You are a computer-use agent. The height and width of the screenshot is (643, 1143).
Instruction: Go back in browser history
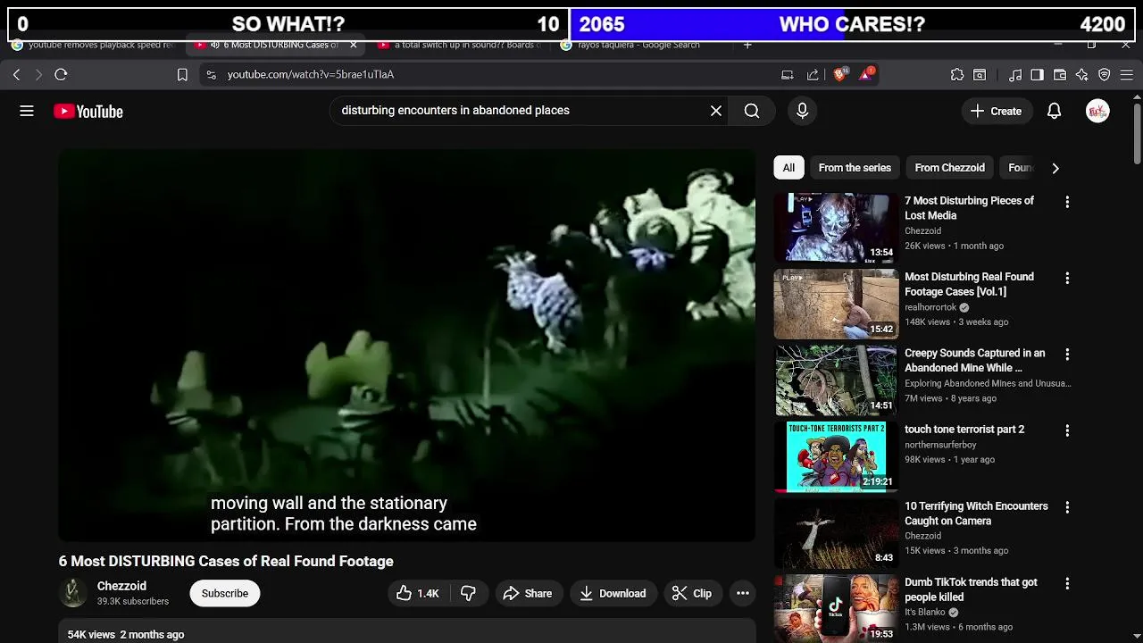coord(16,75)
